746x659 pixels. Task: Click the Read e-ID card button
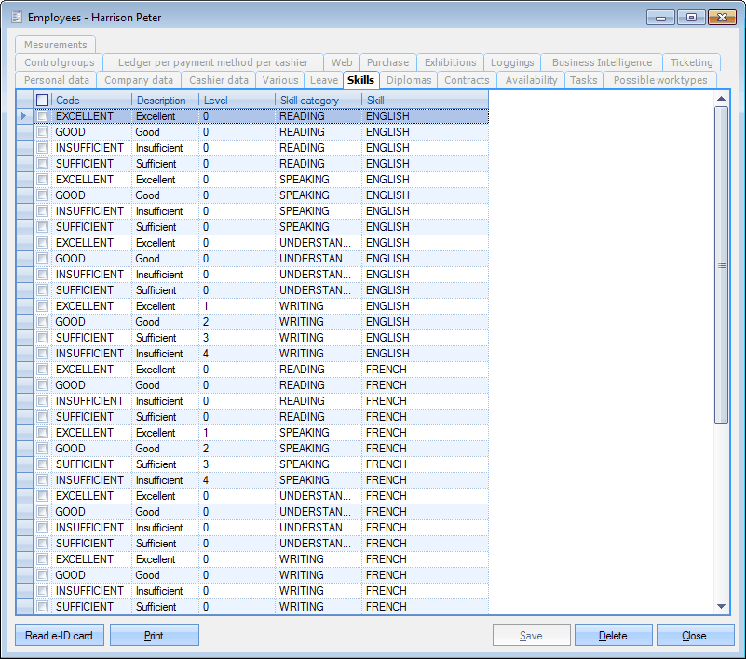(58, 635)
